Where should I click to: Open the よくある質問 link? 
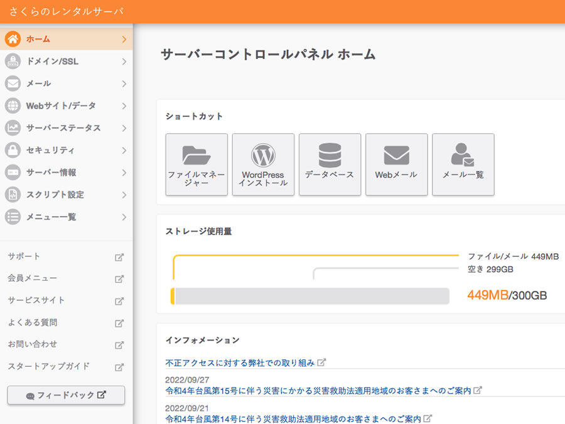point(33,322)
